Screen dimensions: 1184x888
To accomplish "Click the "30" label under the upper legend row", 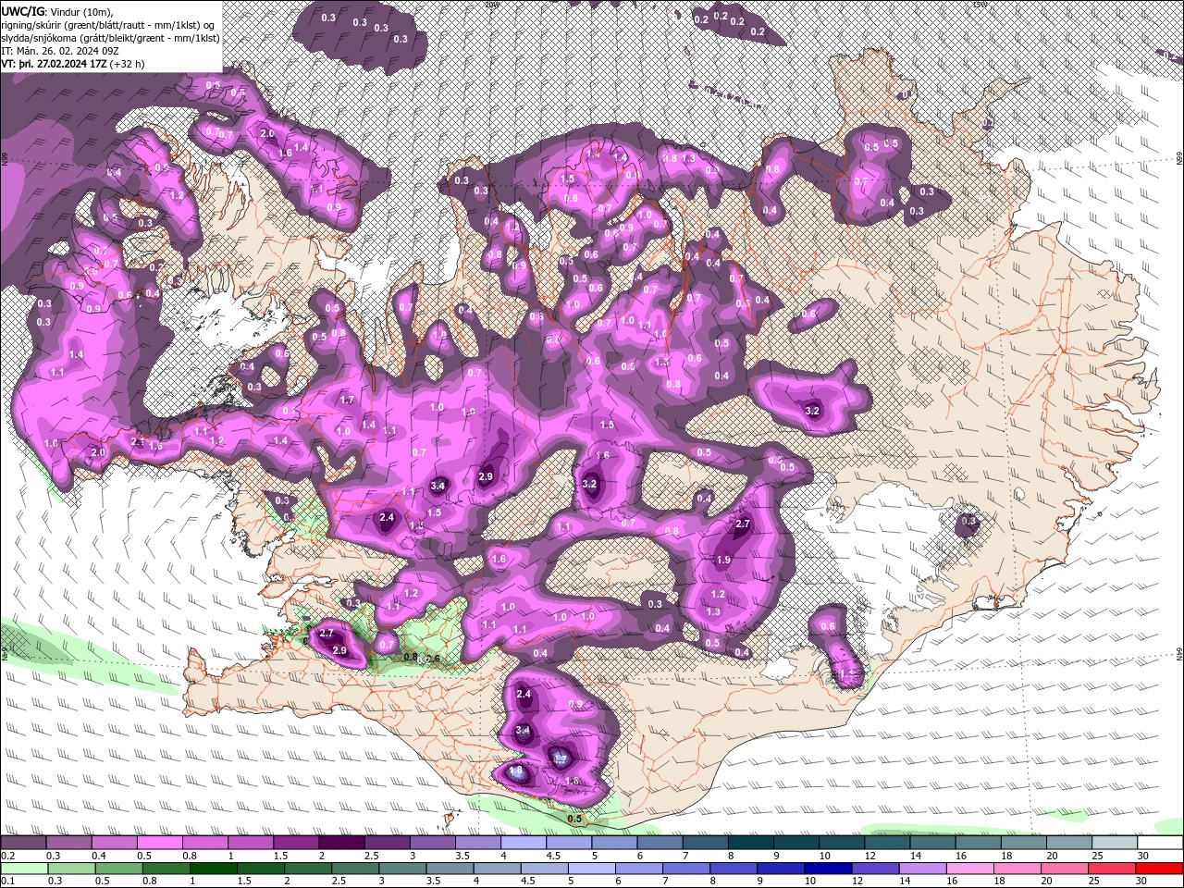I will tap(1142, 856).
